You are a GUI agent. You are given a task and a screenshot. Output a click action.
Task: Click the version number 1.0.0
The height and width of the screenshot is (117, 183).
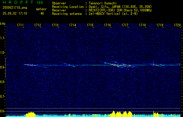40,3
